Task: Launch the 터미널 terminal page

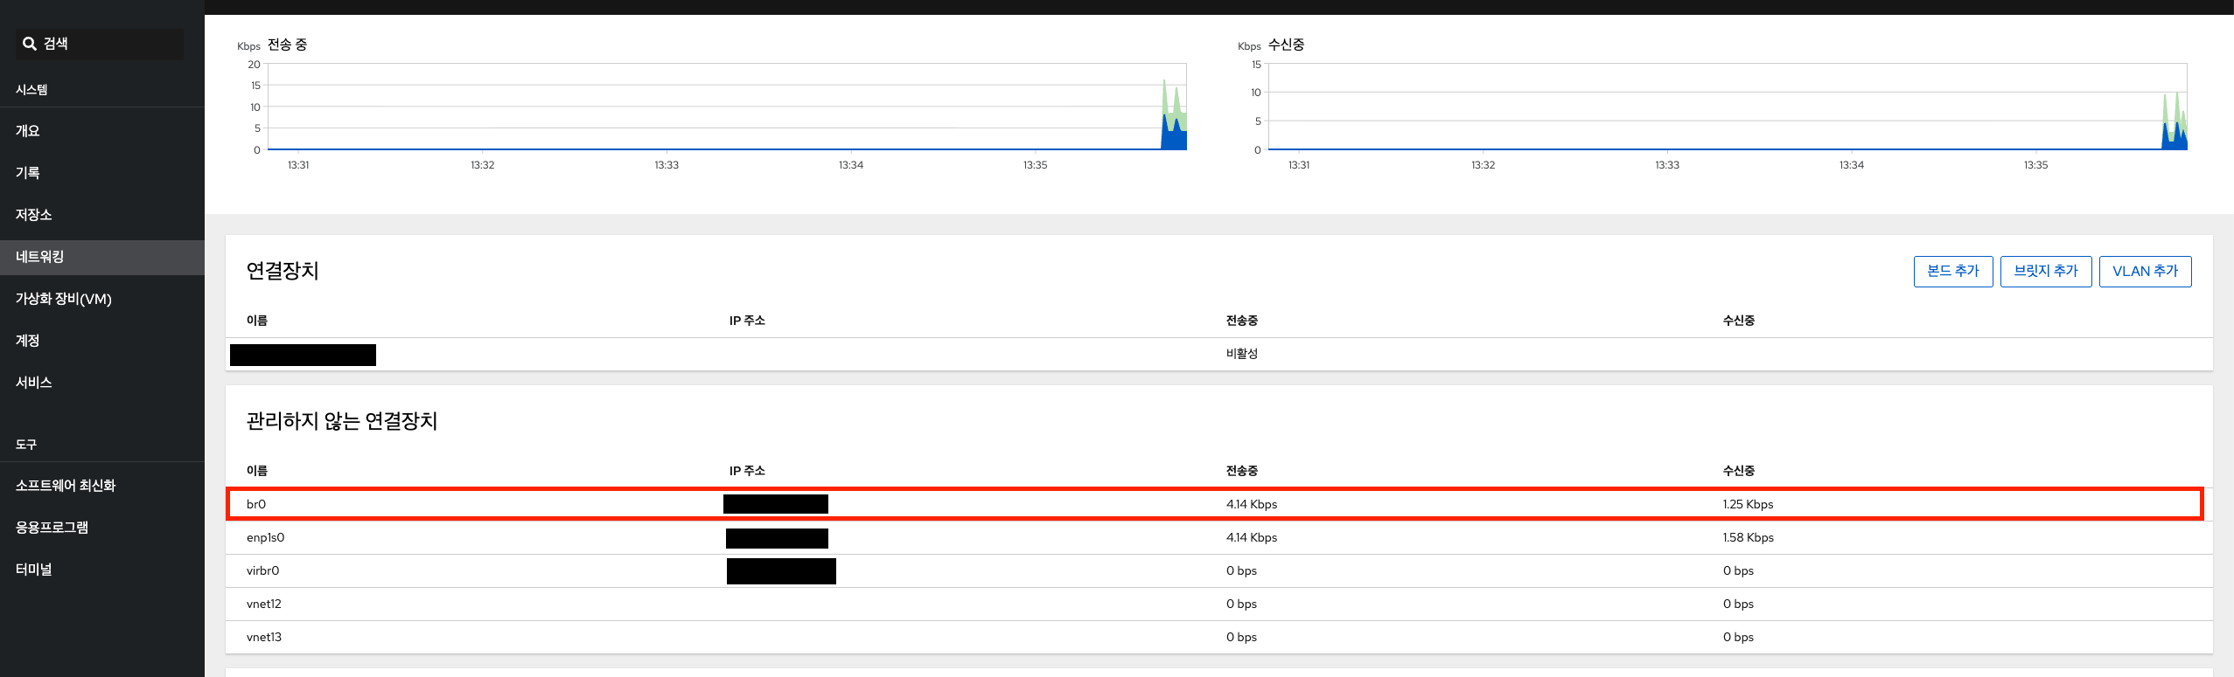Action: [34, 570]
